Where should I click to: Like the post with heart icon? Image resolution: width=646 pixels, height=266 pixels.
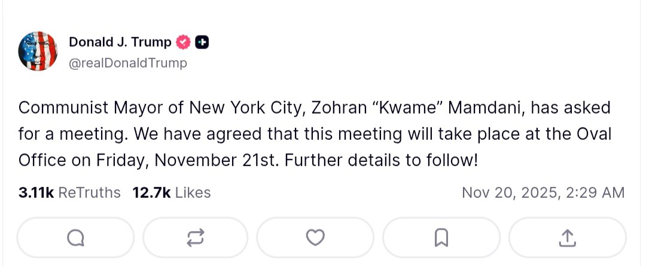[315, 238]
